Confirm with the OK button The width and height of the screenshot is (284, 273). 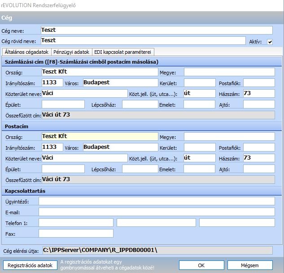(201, 265)
